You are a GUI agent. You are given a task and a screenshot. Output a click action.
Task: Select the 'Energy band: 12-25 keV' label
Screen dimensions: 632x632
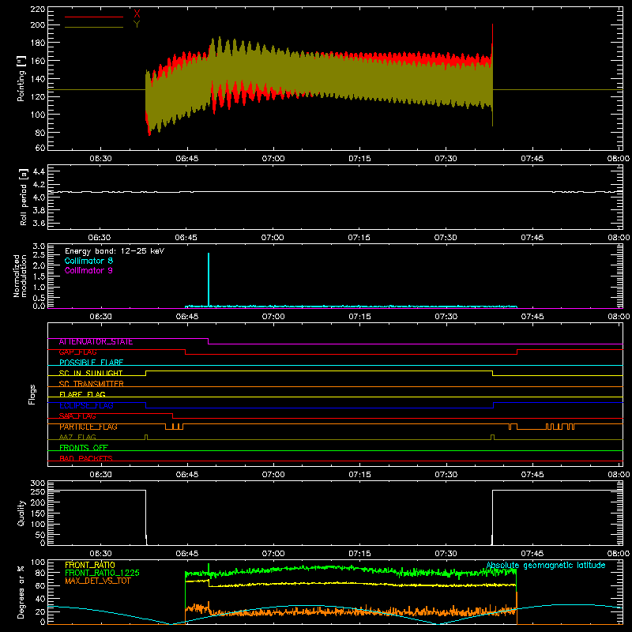click(x=115, y=251)
